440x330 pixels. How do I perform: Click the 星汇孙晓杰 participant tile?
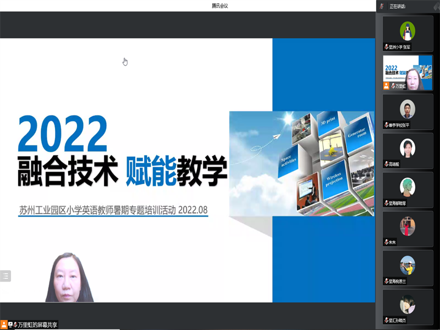(x=408, y=307)
